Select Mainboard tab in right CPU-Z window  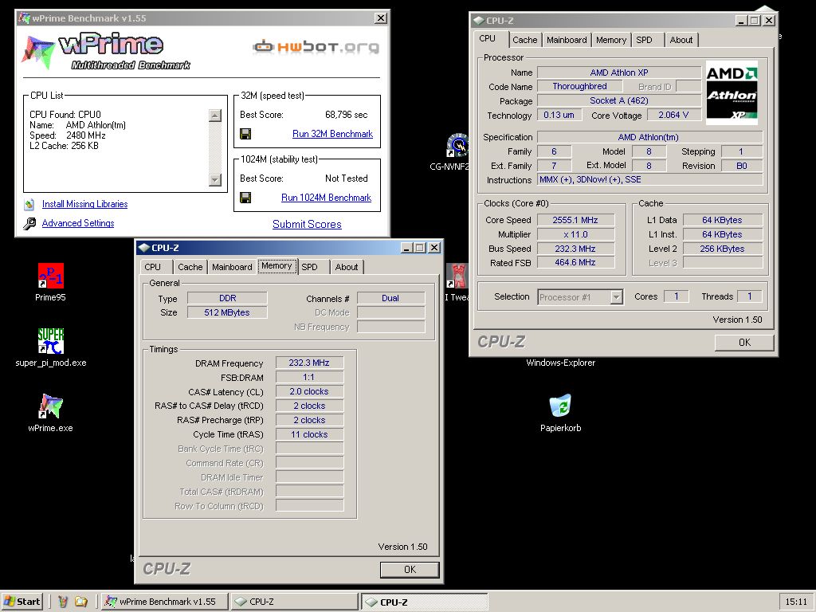click(567, 40)
